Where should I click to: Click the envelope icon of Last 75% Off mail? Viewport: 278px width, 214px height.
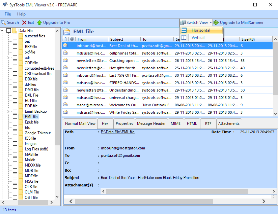[65, 75]
